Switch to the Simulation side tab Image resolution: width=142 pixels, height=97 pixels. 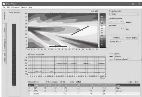(x=5, y=16)
